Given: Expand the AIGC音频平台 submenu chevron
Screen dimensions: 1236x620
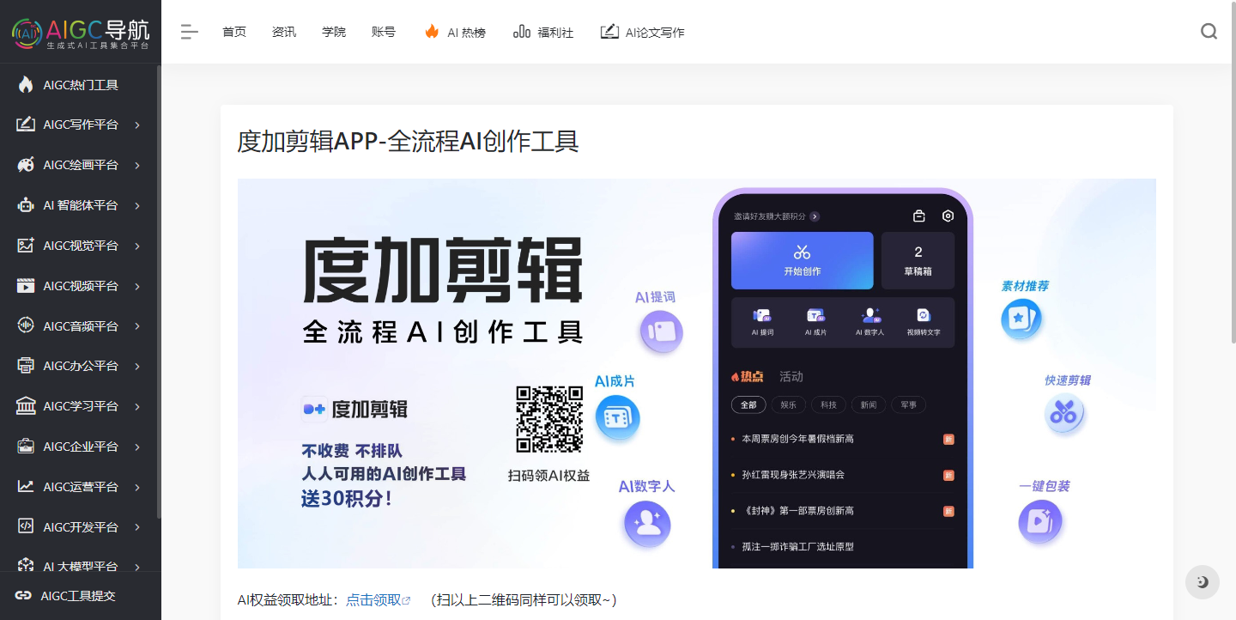Looking at the screenshot, I should pyautogui.click(x=137, y=326).
